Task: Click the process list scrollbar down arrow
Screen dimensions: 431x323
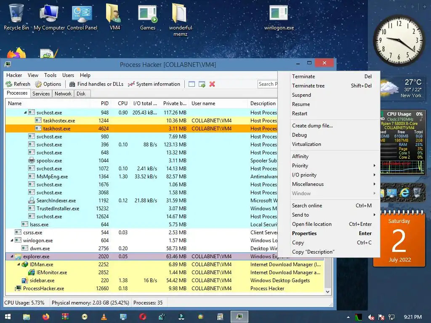Action: (327, 292)
